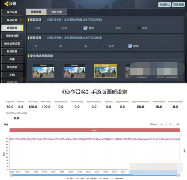Image resolution: width=187 pixels, height=180 pixels.
Task: Click the info icon beside BigJank(/10min)
Action: pos(100,102)
